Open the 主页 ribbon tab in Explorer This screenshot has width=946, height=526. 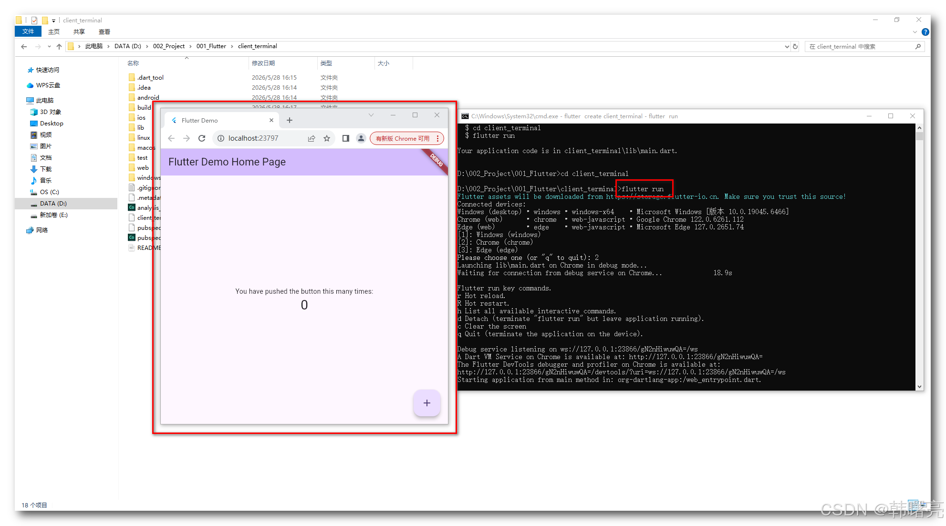click(54, 31)
